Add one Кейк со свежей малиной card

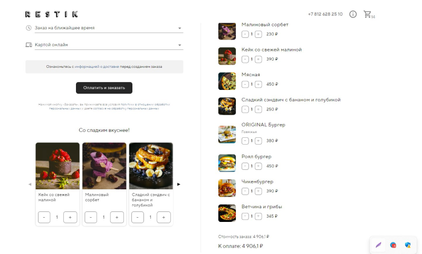point(70,217)
